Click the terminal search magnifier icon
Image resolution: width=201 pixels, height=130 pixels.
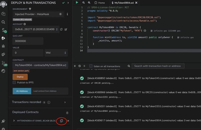coord(129,66)
